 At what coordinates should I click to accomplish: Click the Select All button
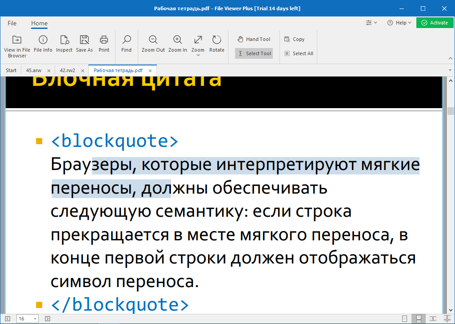click(299, 53)
